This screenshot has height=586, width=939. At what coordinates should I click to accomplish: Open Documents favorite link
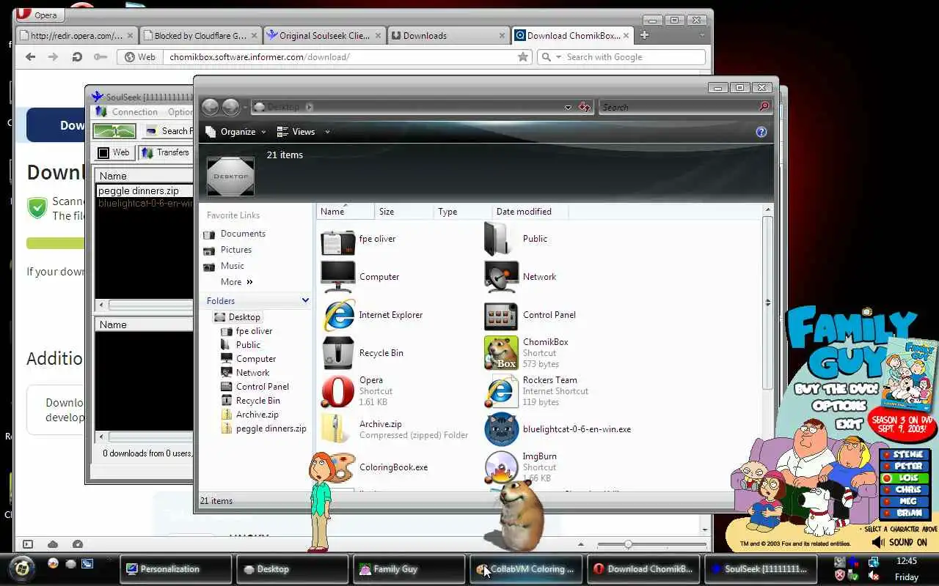(243, 234)
